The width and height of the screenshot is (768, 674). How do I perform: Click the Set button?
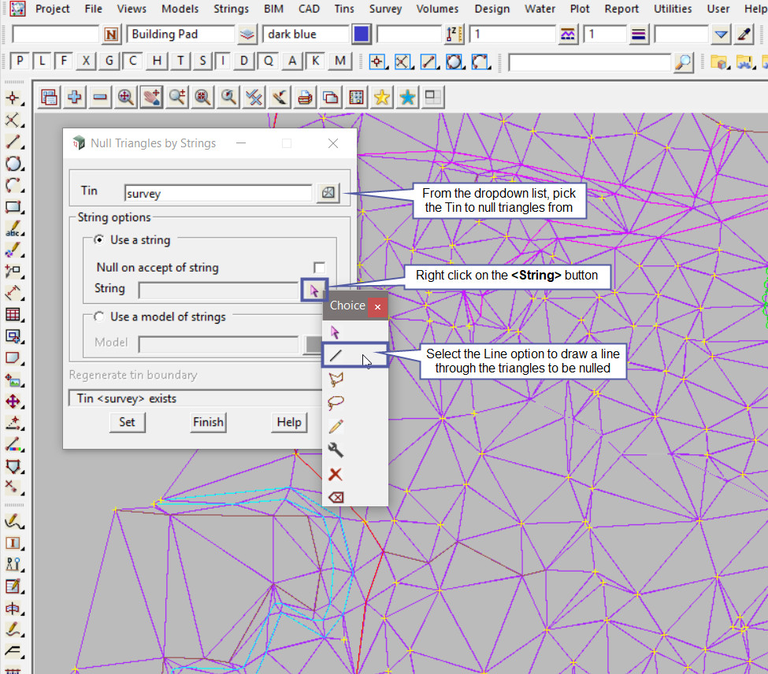[x=127, y=422]
